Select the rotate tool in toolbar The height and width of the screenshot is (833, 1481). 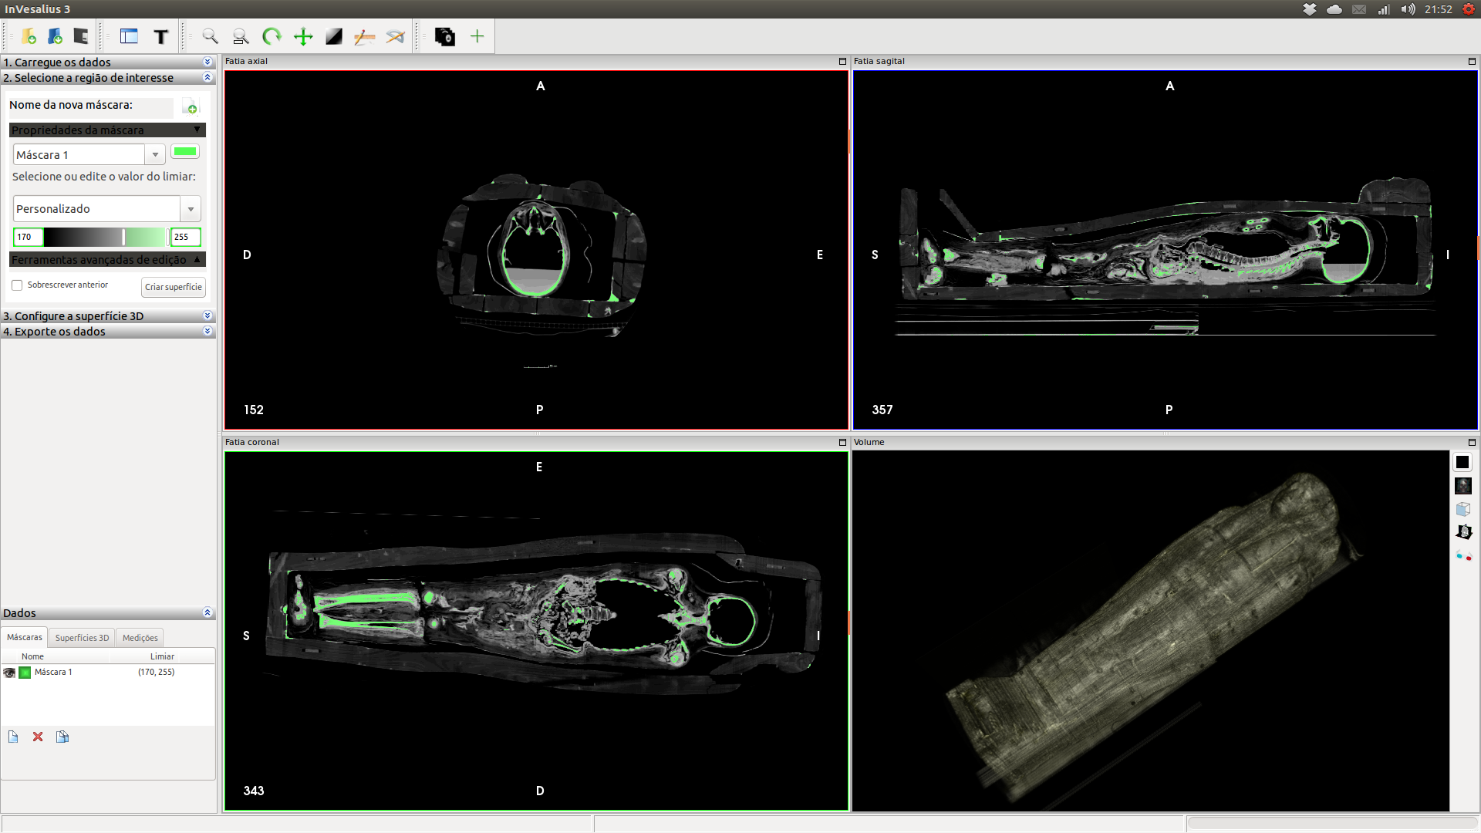[x=272, y=36]
